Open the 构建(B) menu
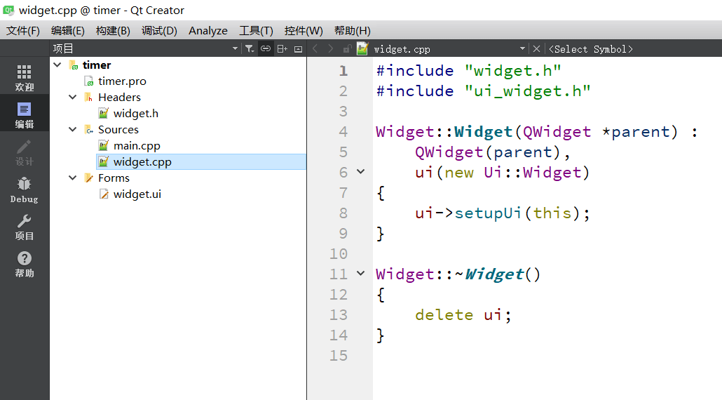Viewport: 722px width, 400px height. 113,30
